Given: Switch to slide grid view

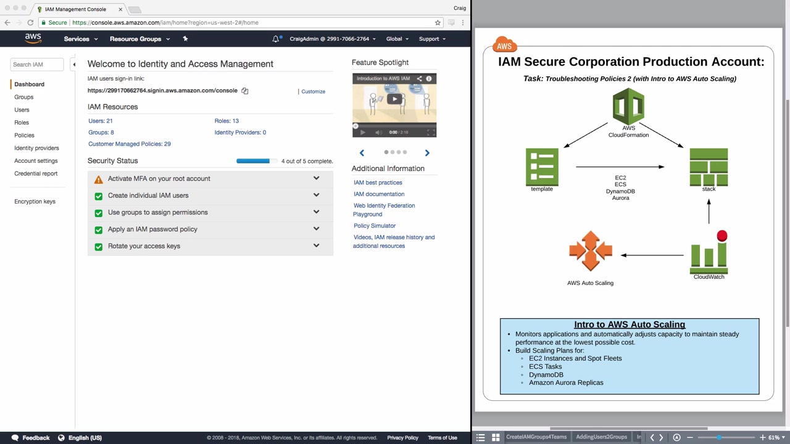Looking at the screenshot, I should [x=496, y=437].
